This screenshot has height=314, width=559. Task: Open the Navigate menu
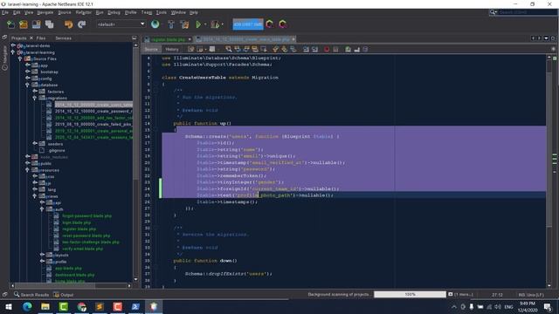(45, 12)
